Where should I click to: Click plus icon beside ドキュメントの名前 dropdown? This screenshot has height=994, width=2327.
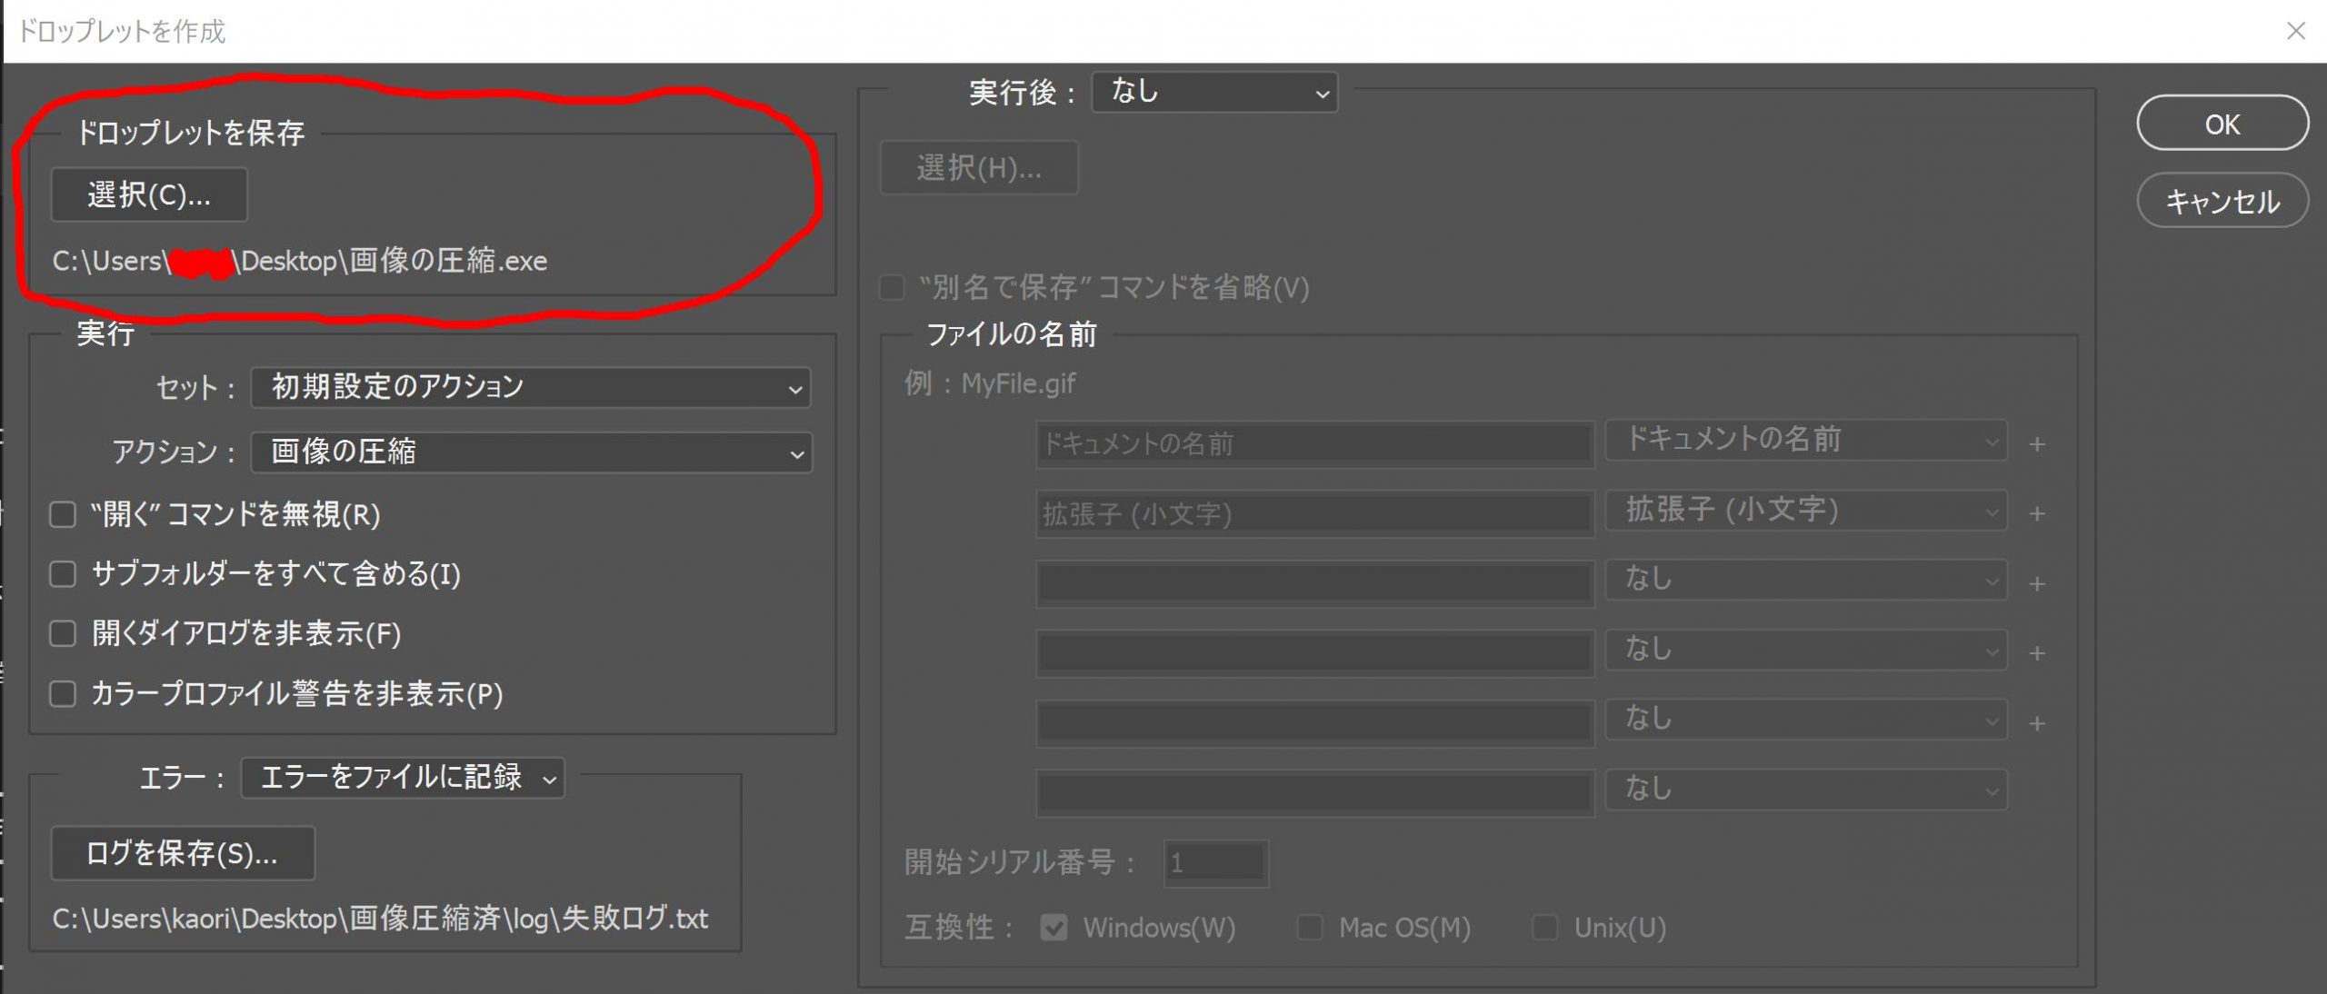(x=2037, y=444)
